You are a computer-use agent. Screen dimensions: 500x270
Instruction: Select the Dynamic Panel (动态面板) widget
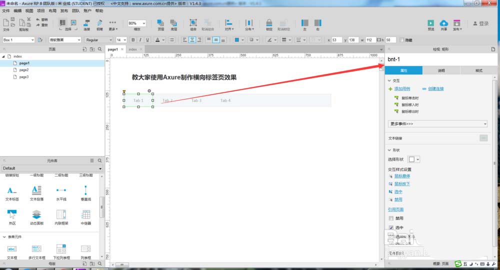tap(36, 217)
